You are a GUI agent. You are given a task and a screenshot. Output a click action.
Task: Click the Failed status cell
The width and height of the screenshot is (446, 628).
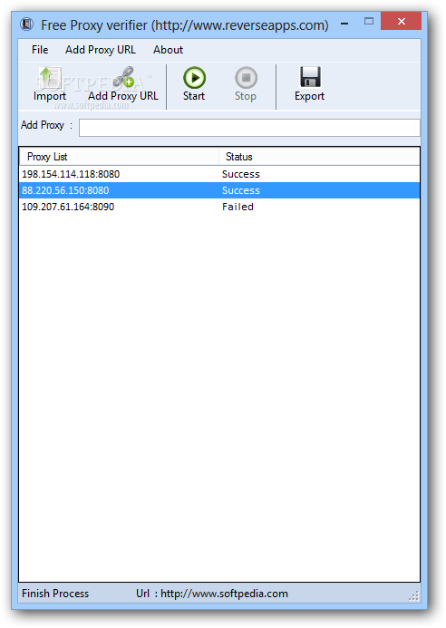238,207
